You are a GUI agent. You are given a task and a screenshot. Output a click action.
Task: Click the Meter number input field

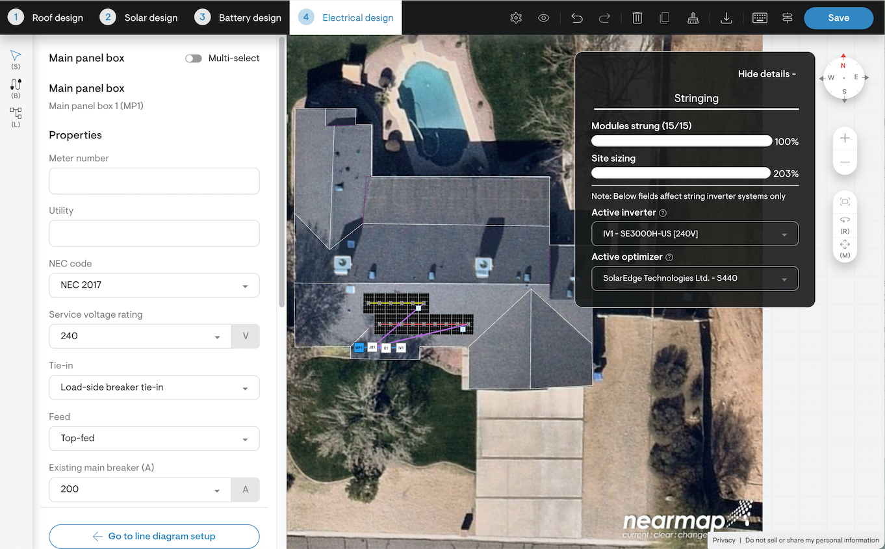[x=154, y=181]
